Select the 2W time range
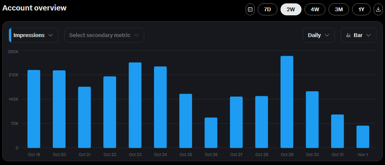 [x=291, y=9]
